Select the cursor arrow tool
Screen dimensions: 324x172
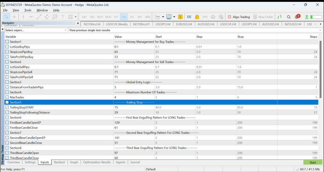click(x=6, y=17)
